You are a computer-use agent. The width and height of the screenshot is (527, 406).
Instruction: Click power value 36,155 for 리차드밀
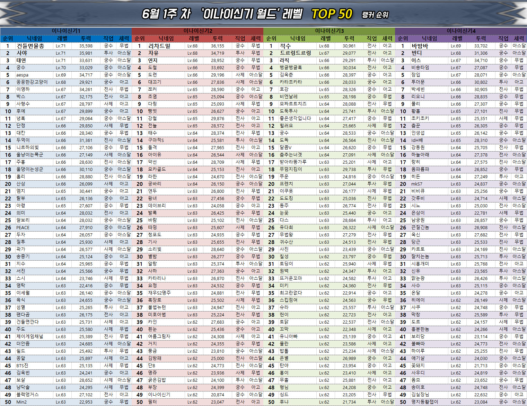(x=217, y=46)
